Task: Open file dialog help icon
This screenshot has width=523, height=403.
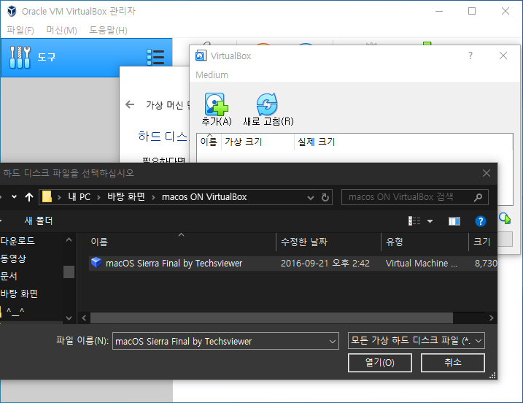Action: coord(480,221)
